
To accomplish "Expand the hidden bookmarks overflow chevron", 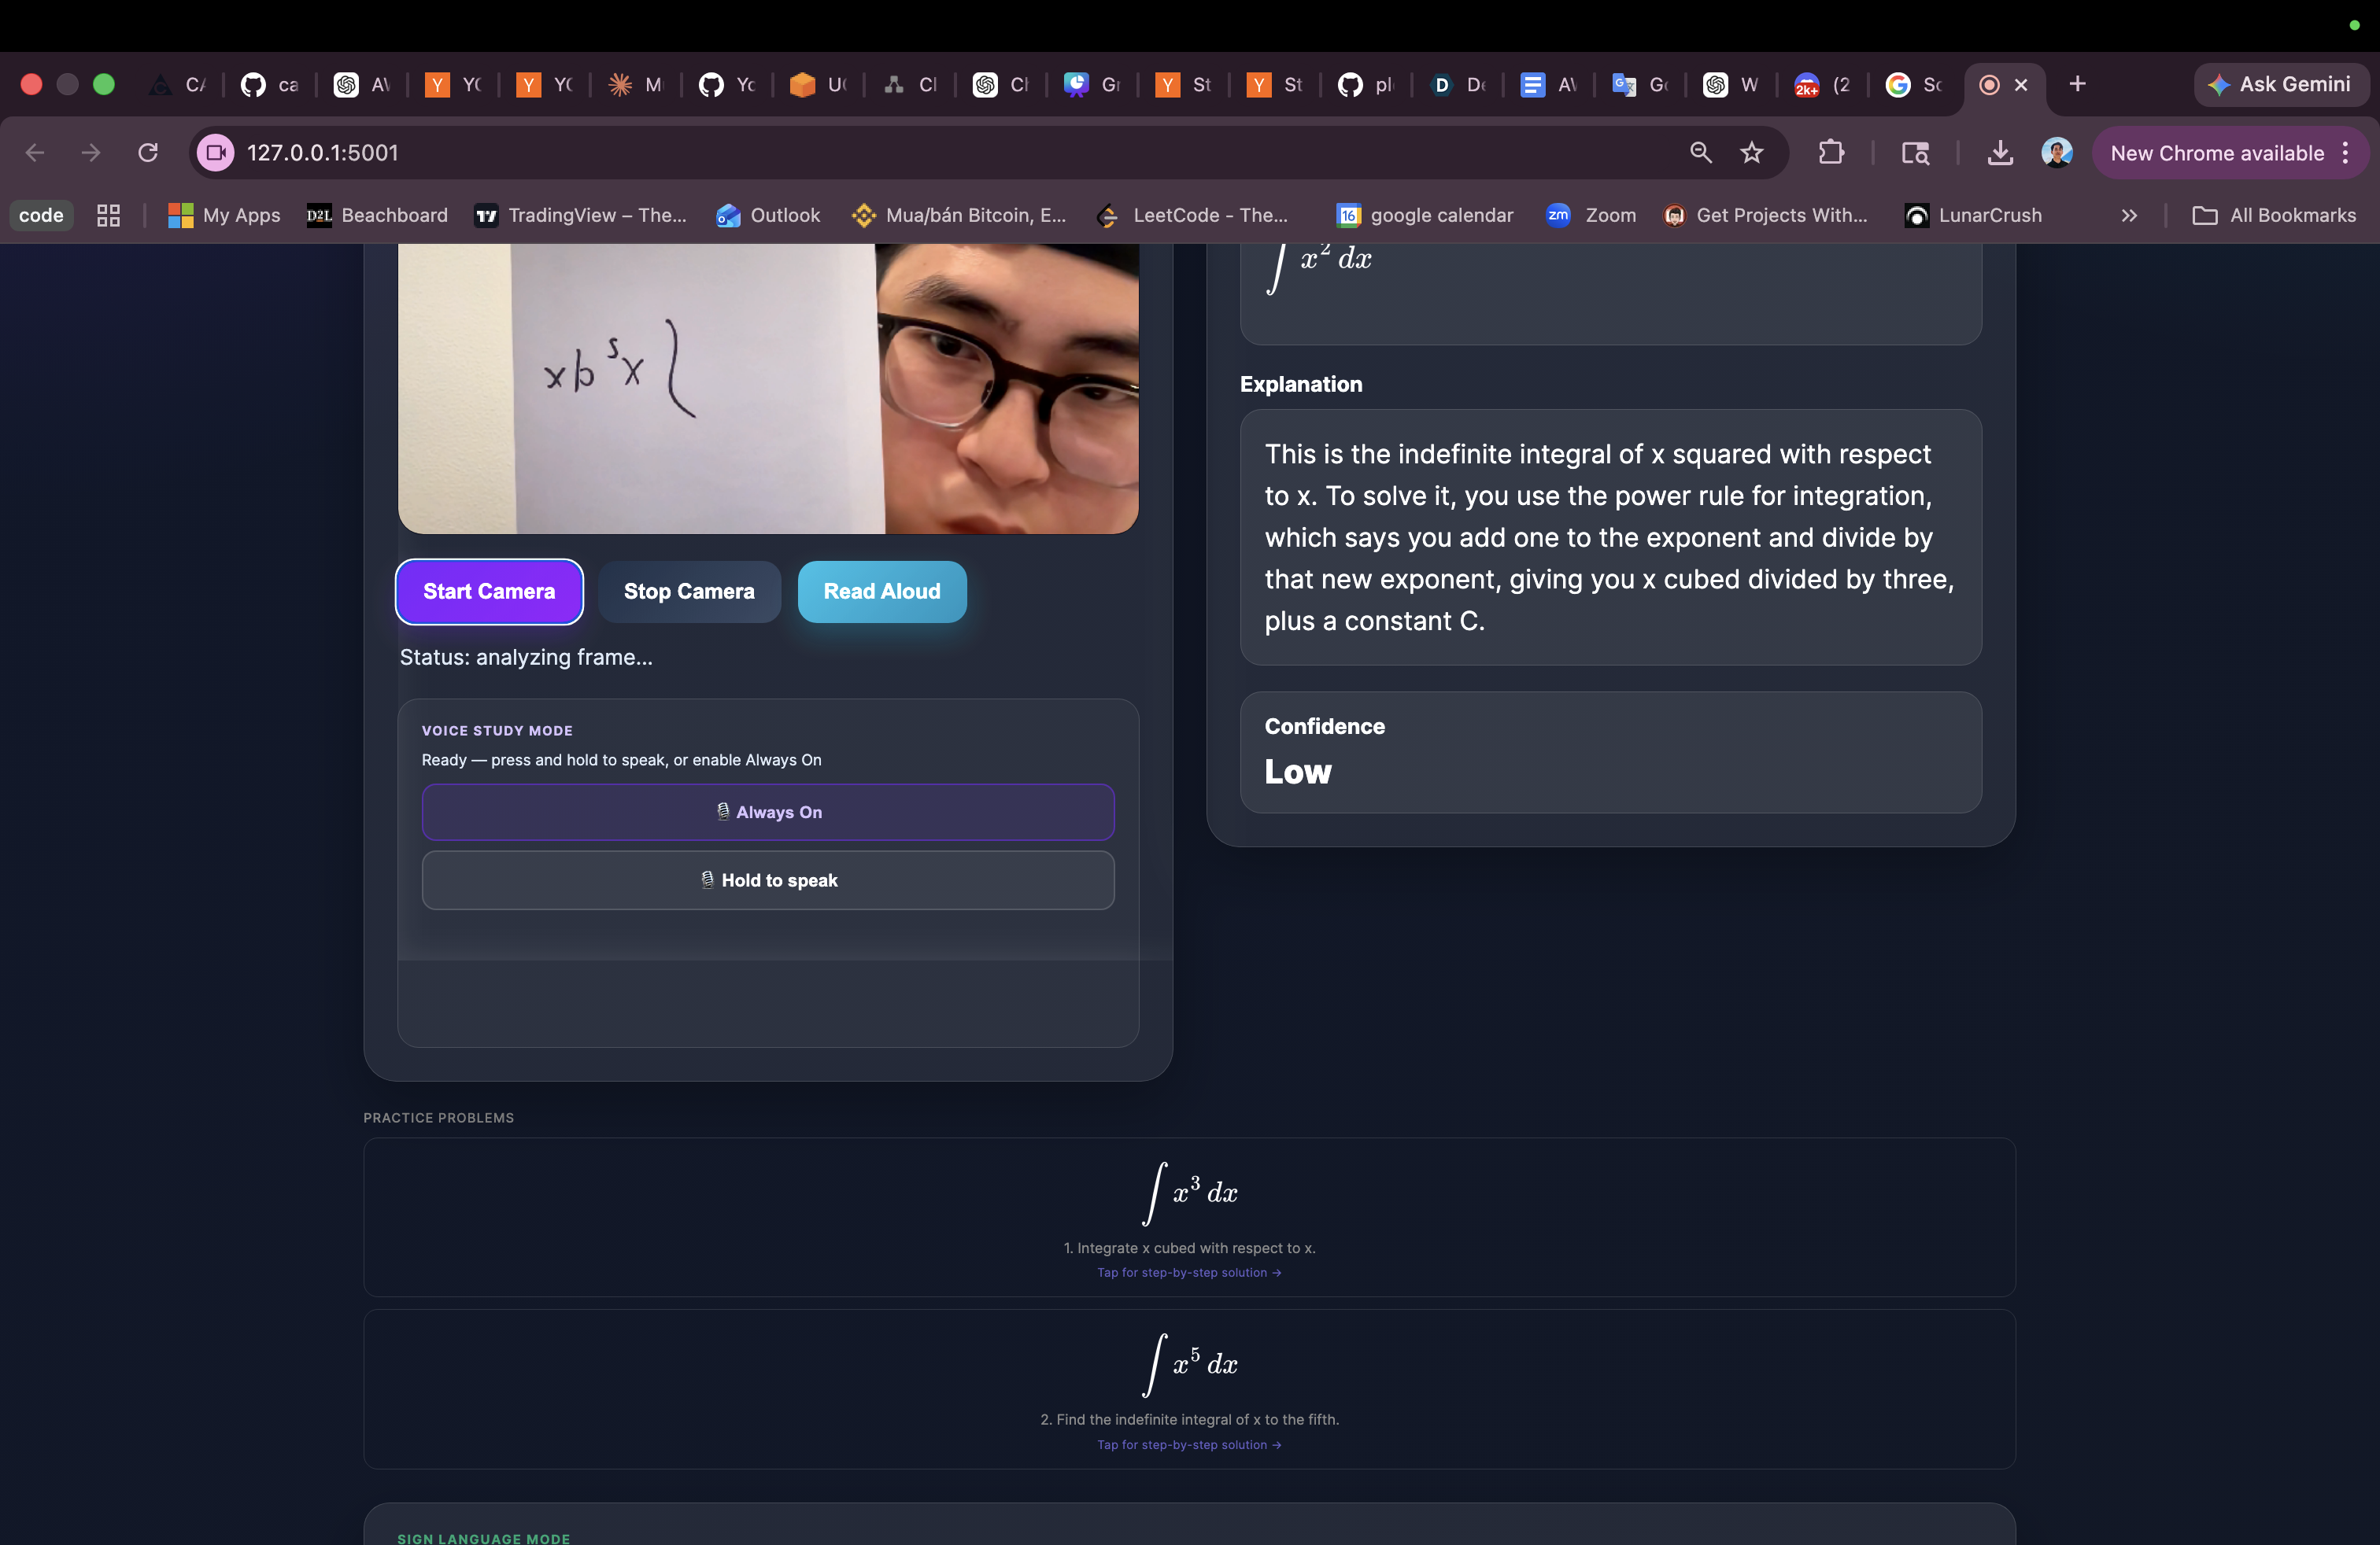I will (x=2129, y=215).
